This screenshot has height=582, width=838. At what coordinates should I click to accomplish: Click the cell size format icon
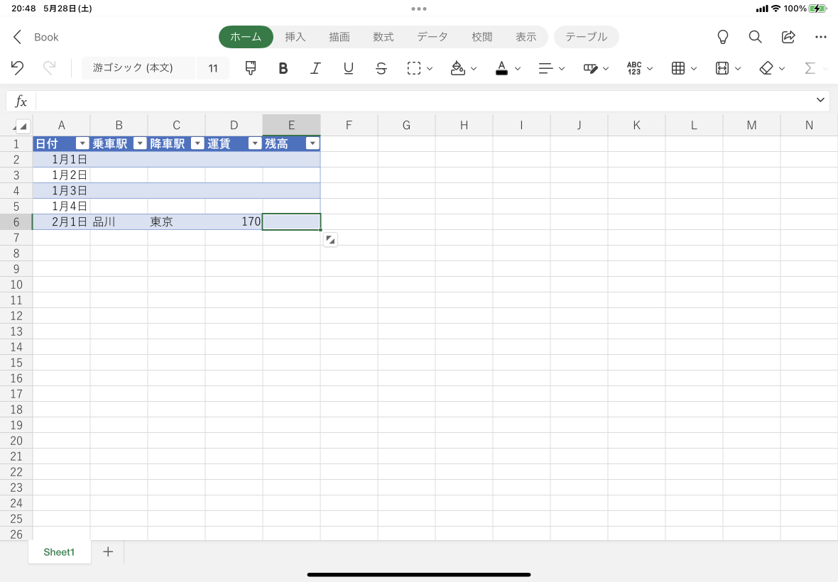point(722,68)
